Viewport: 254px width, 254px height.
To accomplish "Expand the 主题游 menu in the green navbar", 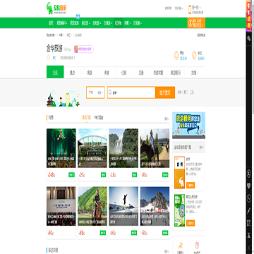I will 108,23.
